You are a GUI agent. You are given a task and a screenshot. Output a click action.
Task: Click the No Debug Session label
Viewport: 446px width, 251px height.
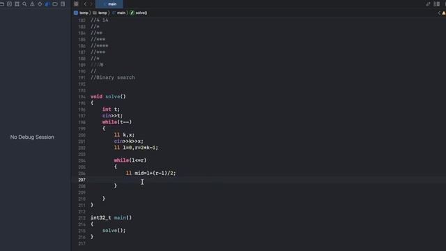pos(32,137)
